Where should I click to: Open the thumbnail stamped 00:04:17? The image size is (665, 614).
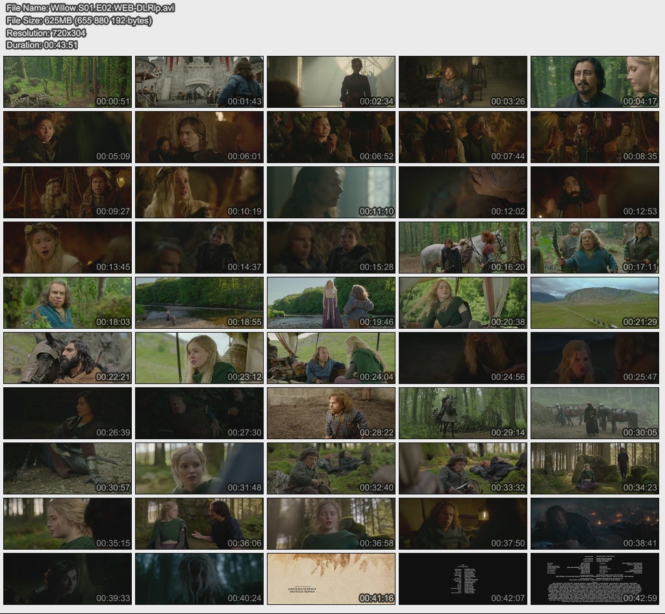[x=595, y=82]
